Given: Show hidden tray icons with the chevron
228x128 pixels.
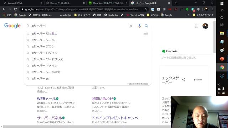Looking at the screenshot, I should (x=219, y=85).
